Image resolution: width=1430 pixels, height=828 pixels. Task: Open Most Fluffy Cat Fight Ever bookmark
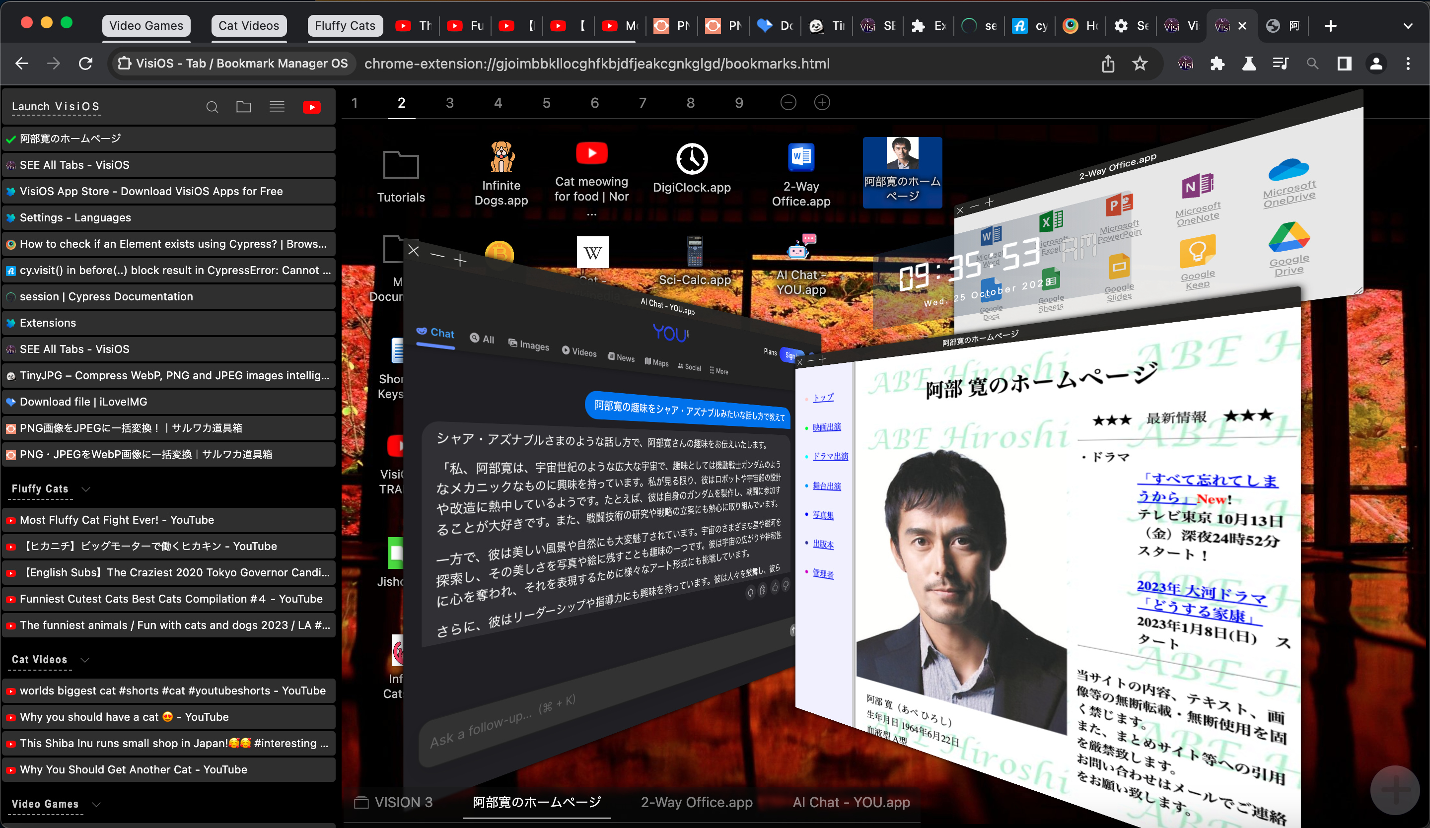[x=168, y=520]
